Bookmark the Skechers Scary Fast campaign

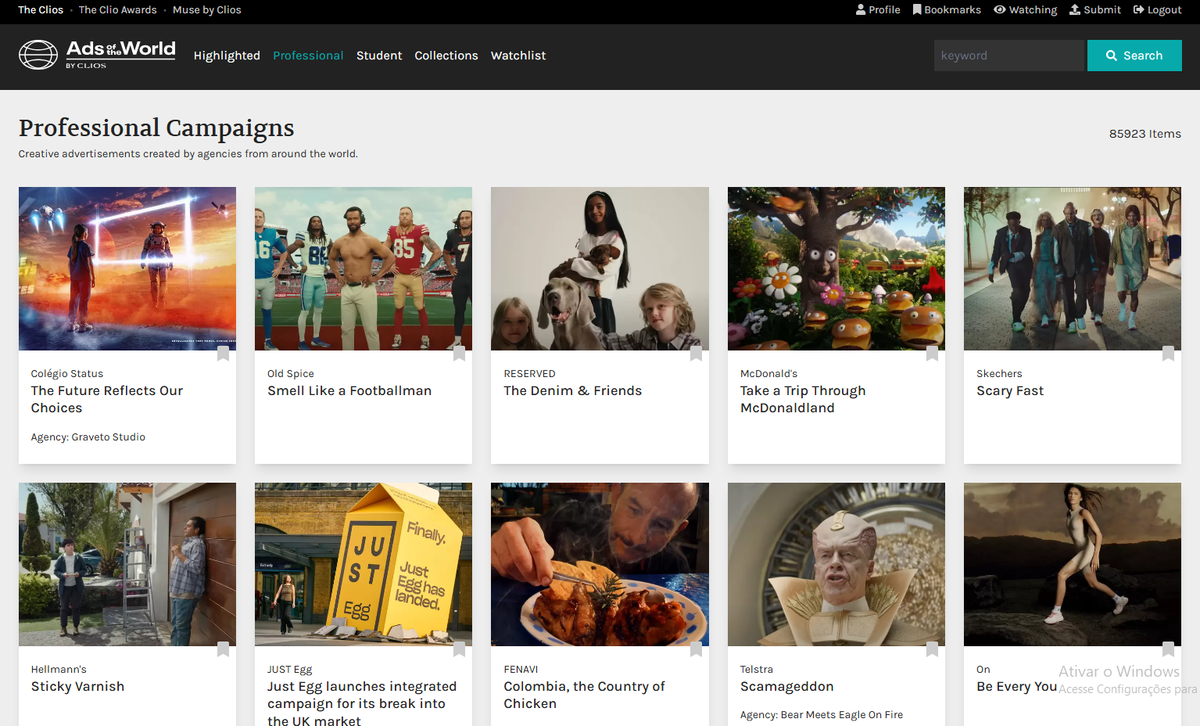click(x=1168, y=354)
